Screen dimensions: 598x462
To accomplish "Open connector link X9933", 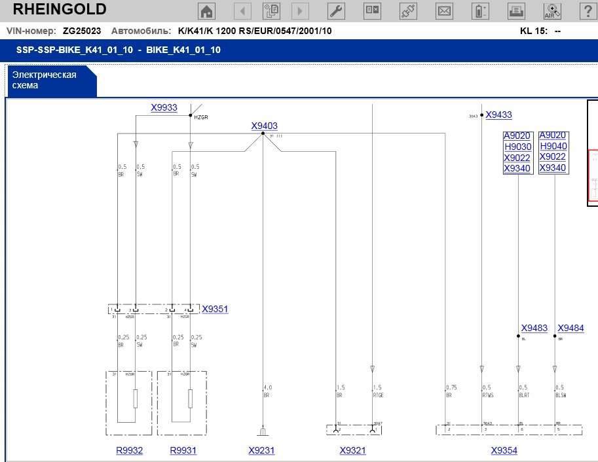I will click(164, 107).
